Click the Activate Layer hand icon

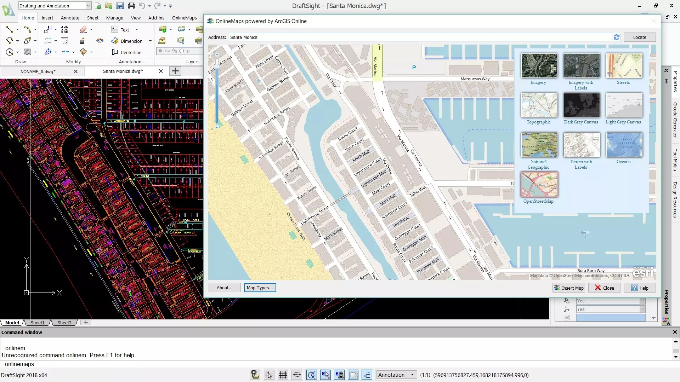tap(162, 41)
